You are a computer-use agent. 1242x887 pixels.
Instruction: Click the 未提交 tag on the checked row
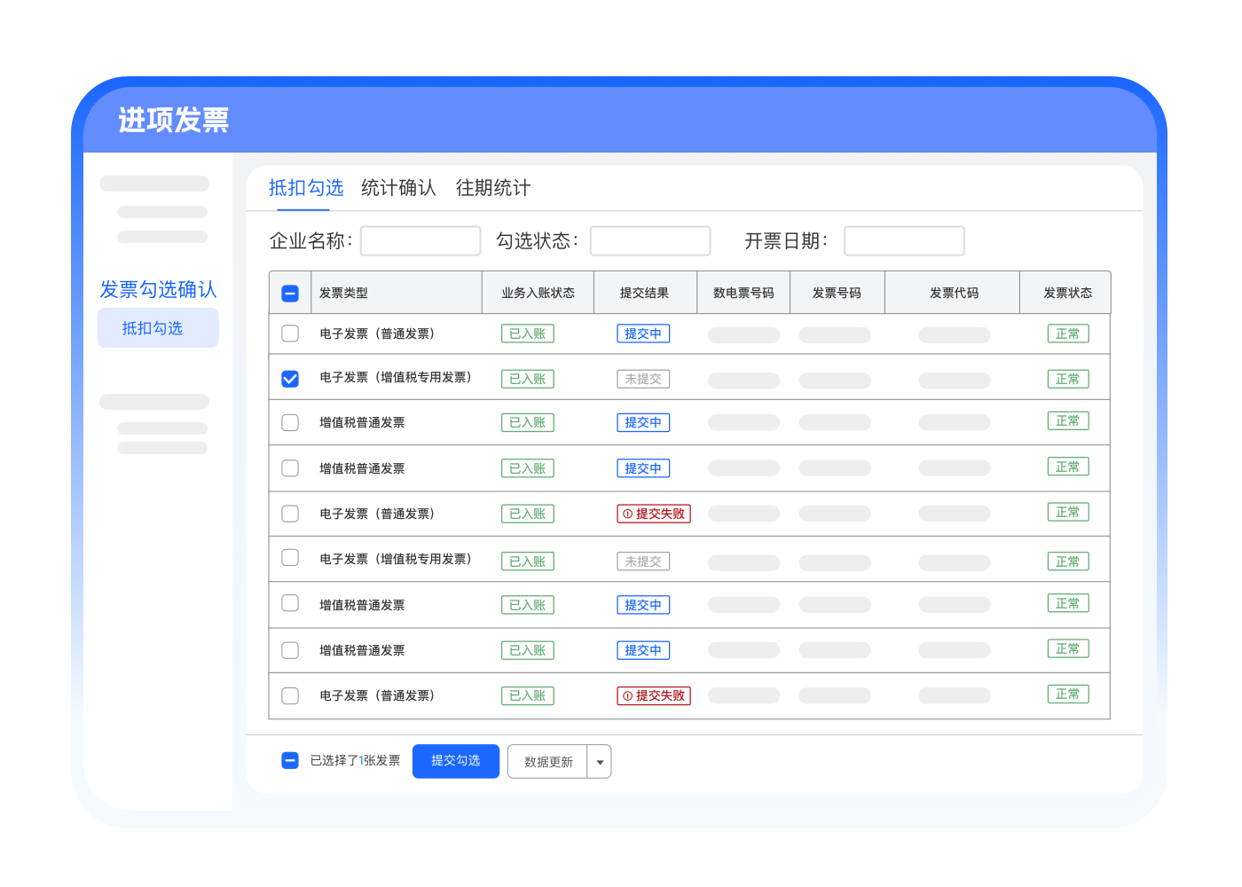[x=643, y=379]
